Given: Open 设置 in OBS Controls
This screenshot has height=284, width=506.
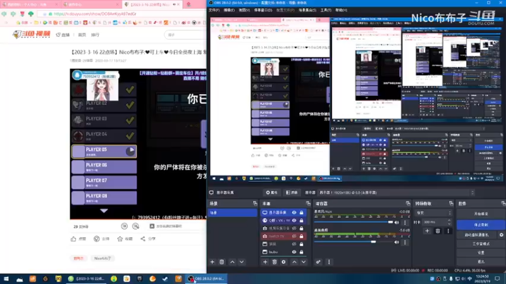Looking at the screenshot, I should [x=481, y=253].
